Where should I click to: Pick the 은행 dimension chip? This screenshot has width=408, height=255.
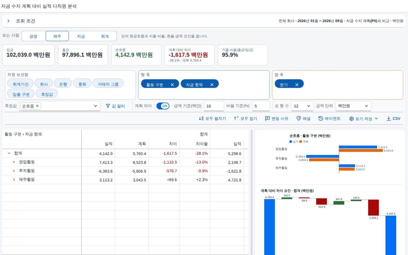pos(63,83)
